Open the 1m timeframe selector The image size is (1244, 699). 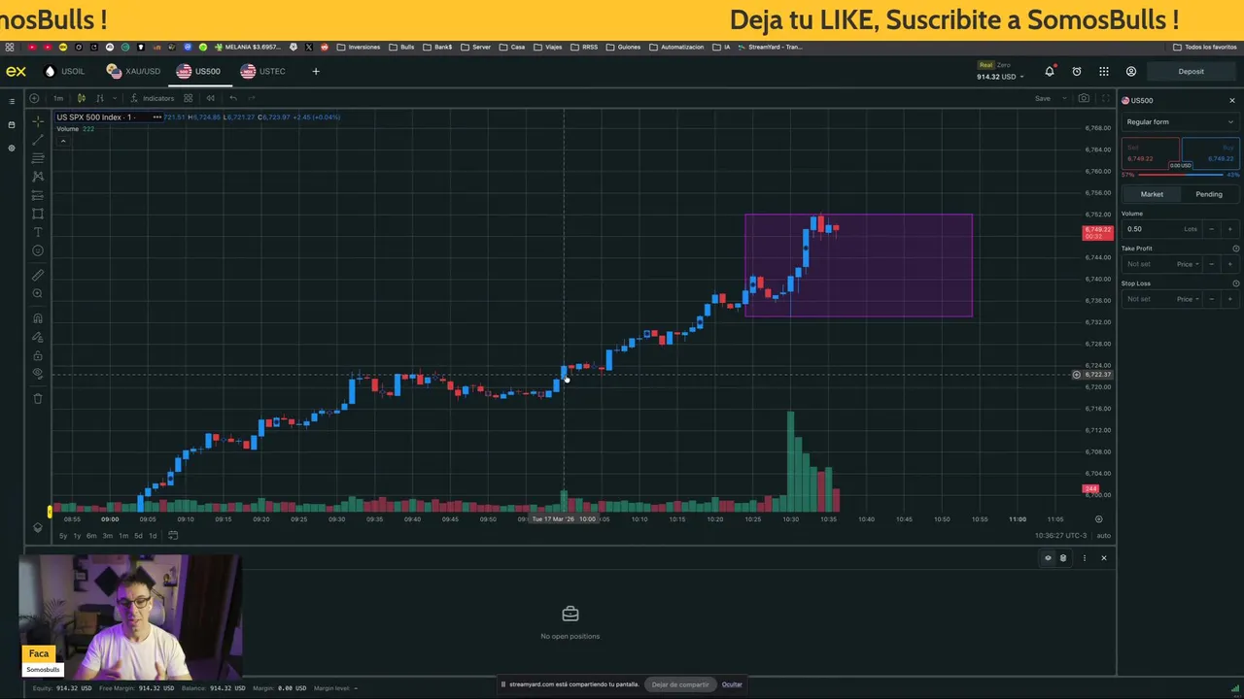coord(58,98)
